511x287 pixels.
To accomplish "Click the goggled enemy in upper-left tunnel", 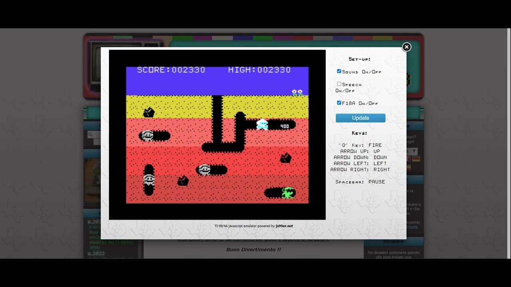I will pyautogui.click(x=147, y=136).
